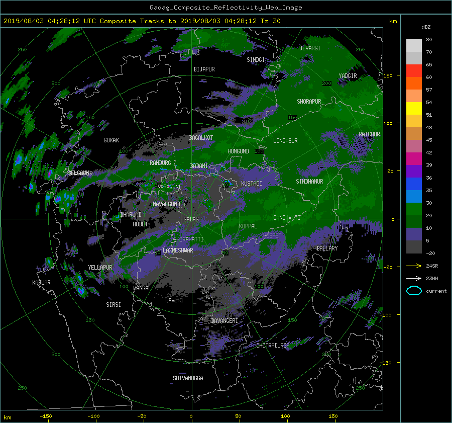Click the dBZ legend heading
The height and width of the screenshot is (423, 452).
click(426, 27)
